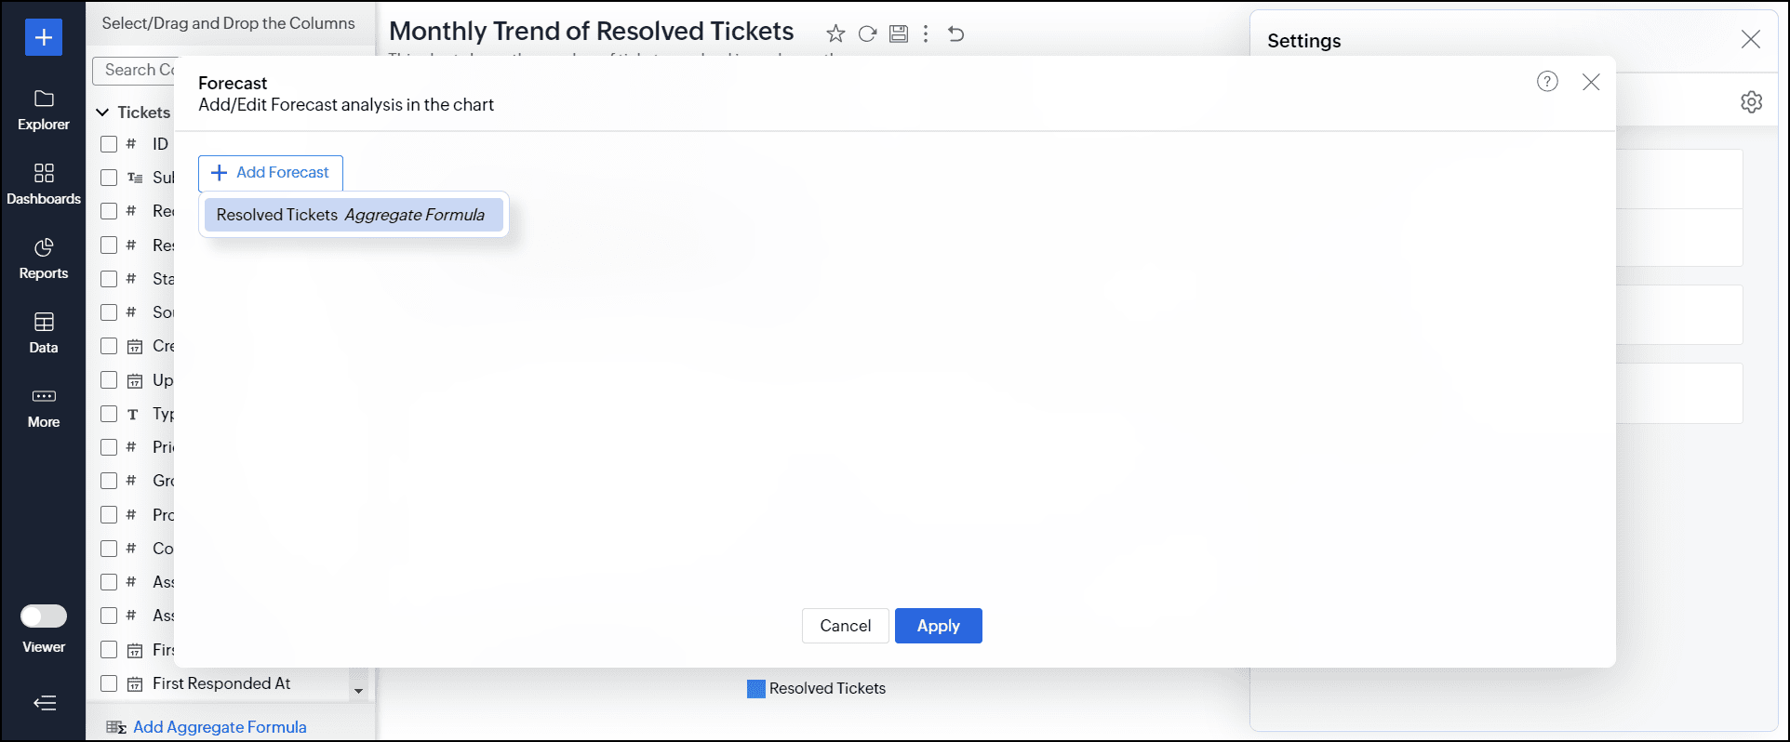Mark report as favorite with star

pos(835,34)
